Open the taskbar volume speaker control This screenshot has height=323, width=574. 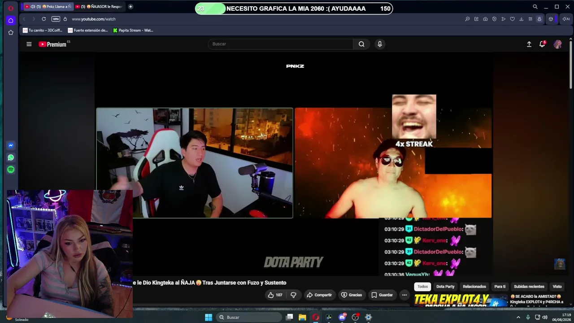pos(545,317)
